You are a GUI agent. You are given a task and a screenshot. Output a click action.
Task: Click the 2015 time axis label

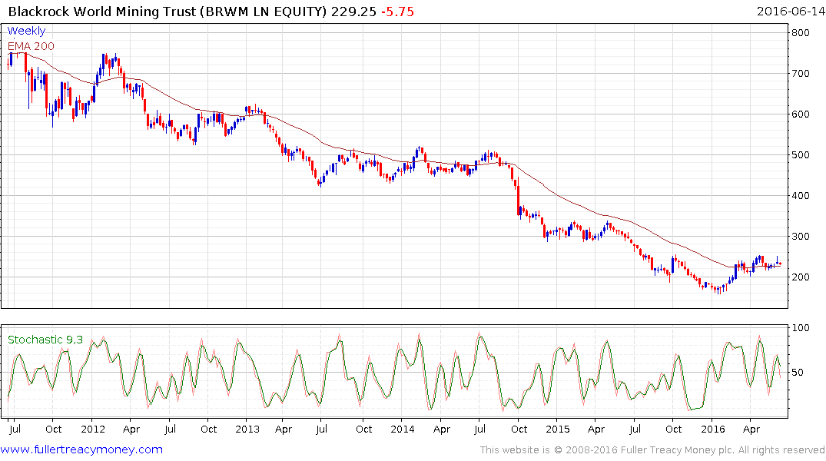(558, 429)
